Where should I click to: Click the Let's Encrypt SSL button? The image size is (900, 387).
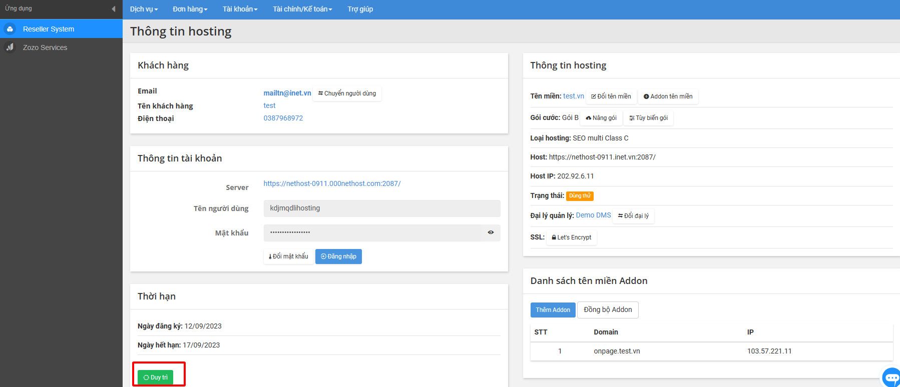coord(571,237)
